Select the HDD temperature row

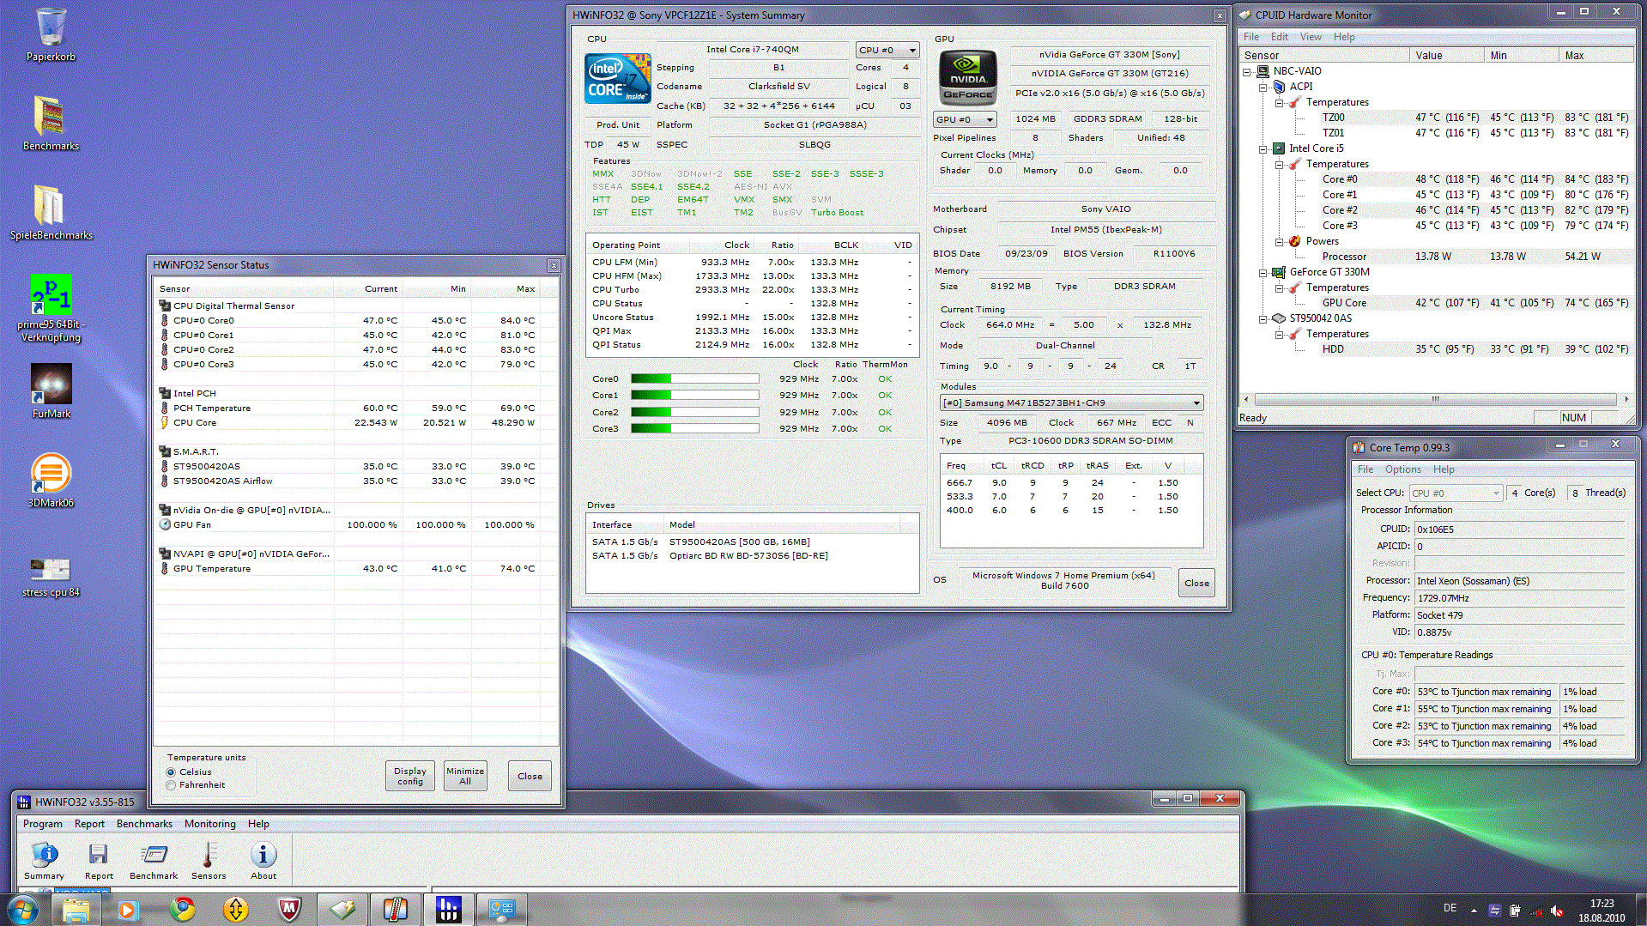1436,349
